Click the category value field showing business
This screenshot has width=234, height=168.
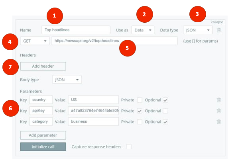click(x=93, y=121)
